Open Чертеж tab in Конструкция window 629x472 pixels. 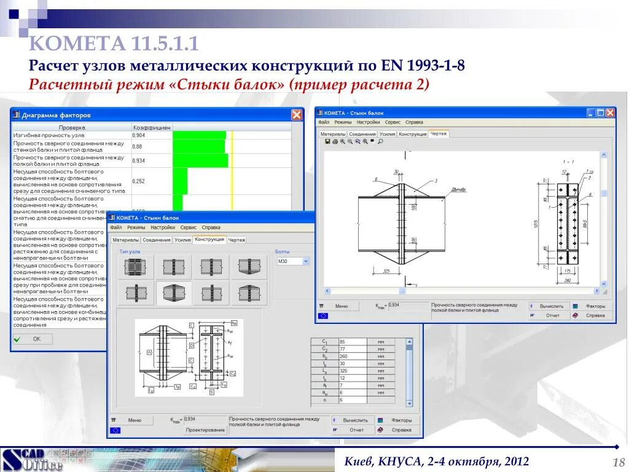click(x=236, y=240)
